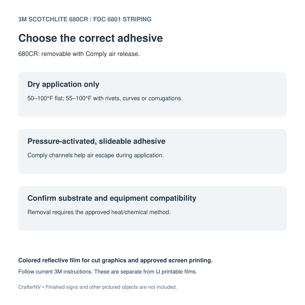Screen dimensions: 305x305
Task: Click the 'Pressure-activated, slideable adhesive' title
Action: (96, 141)
